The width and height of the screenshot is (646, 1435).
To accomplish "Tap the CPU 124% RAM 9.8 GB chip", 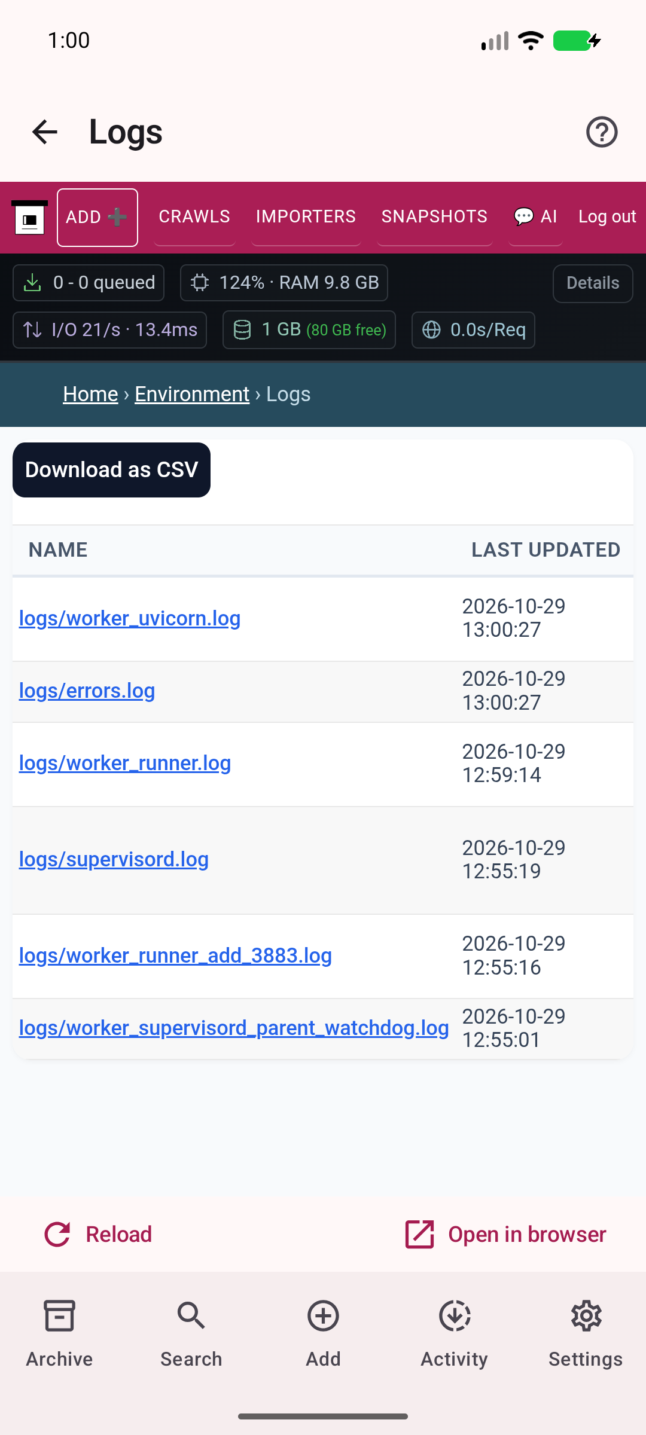I will pos(284,283).
